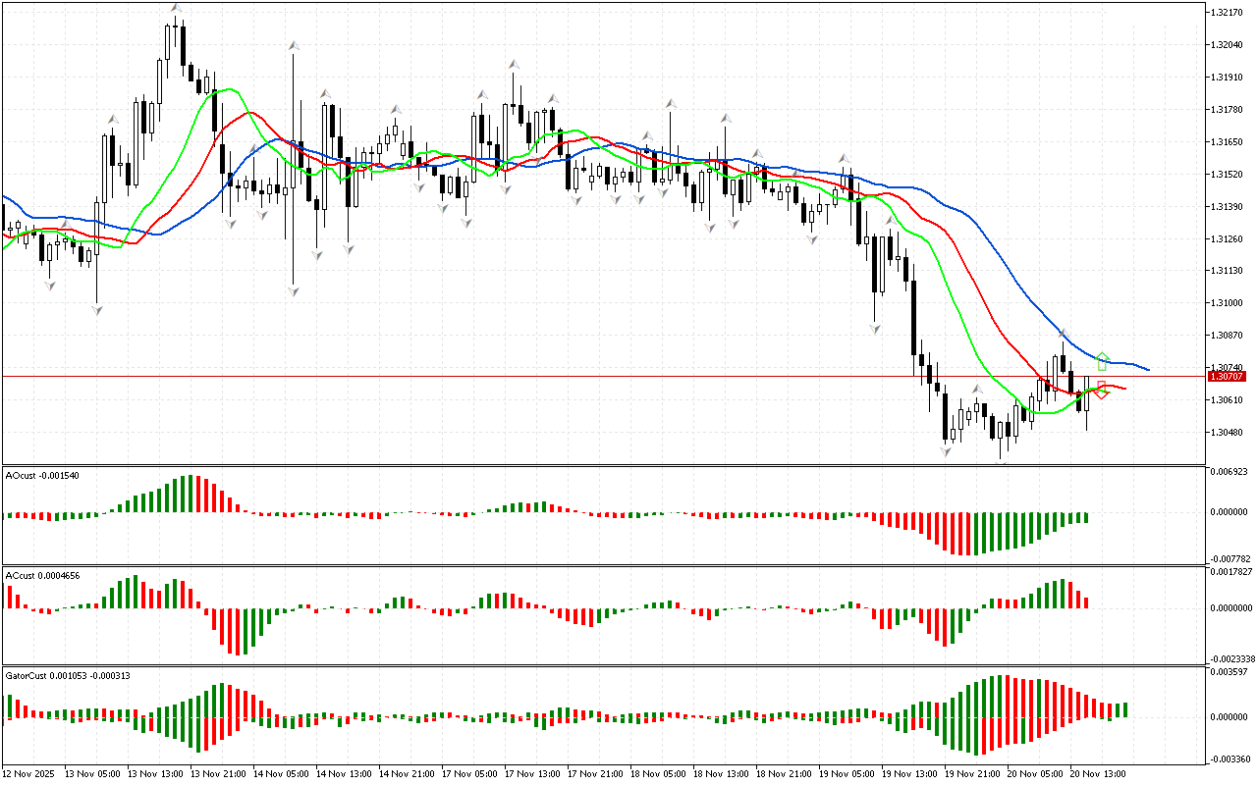Click the AOcust indicator label
The image size is (1257, 785).
click(35, 475)
